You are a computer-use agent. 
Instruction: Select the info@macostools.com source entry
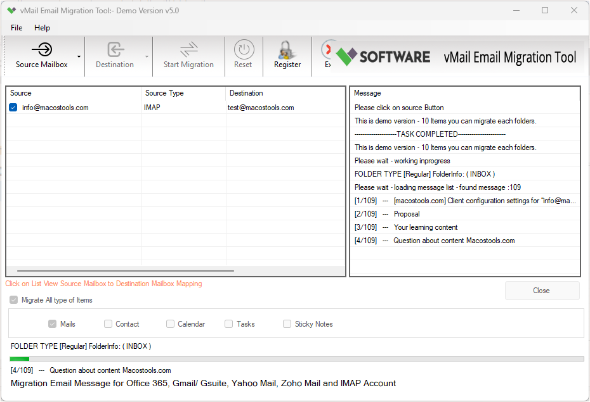[55, 108]
